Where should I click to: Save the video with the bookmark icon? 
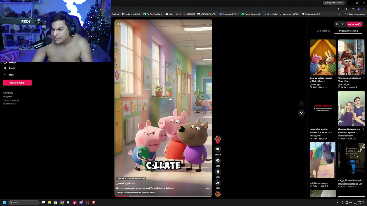pyautogui.click(x=218, y=172)
